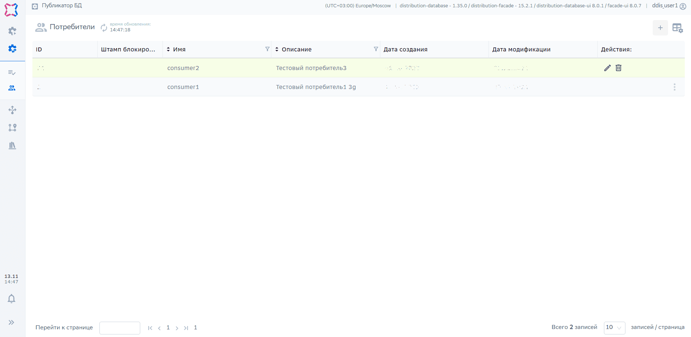
Task: Expand the sidebar with double chevron
Action: pos(12,322)
